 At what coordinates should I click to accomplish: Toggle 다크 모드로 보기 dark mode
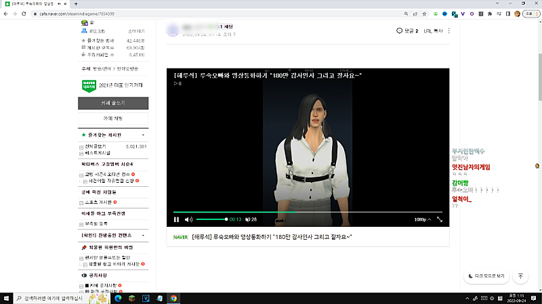(x=486, y=276)
